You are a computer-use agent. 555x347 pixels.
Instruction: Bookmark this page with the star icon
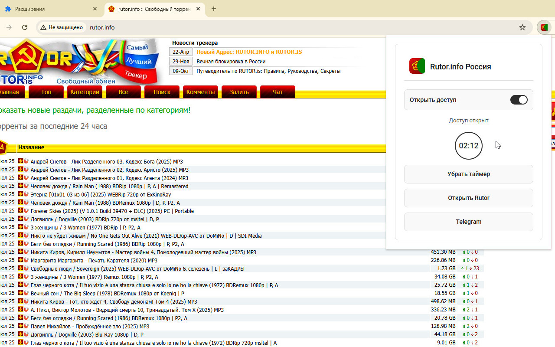522,27
